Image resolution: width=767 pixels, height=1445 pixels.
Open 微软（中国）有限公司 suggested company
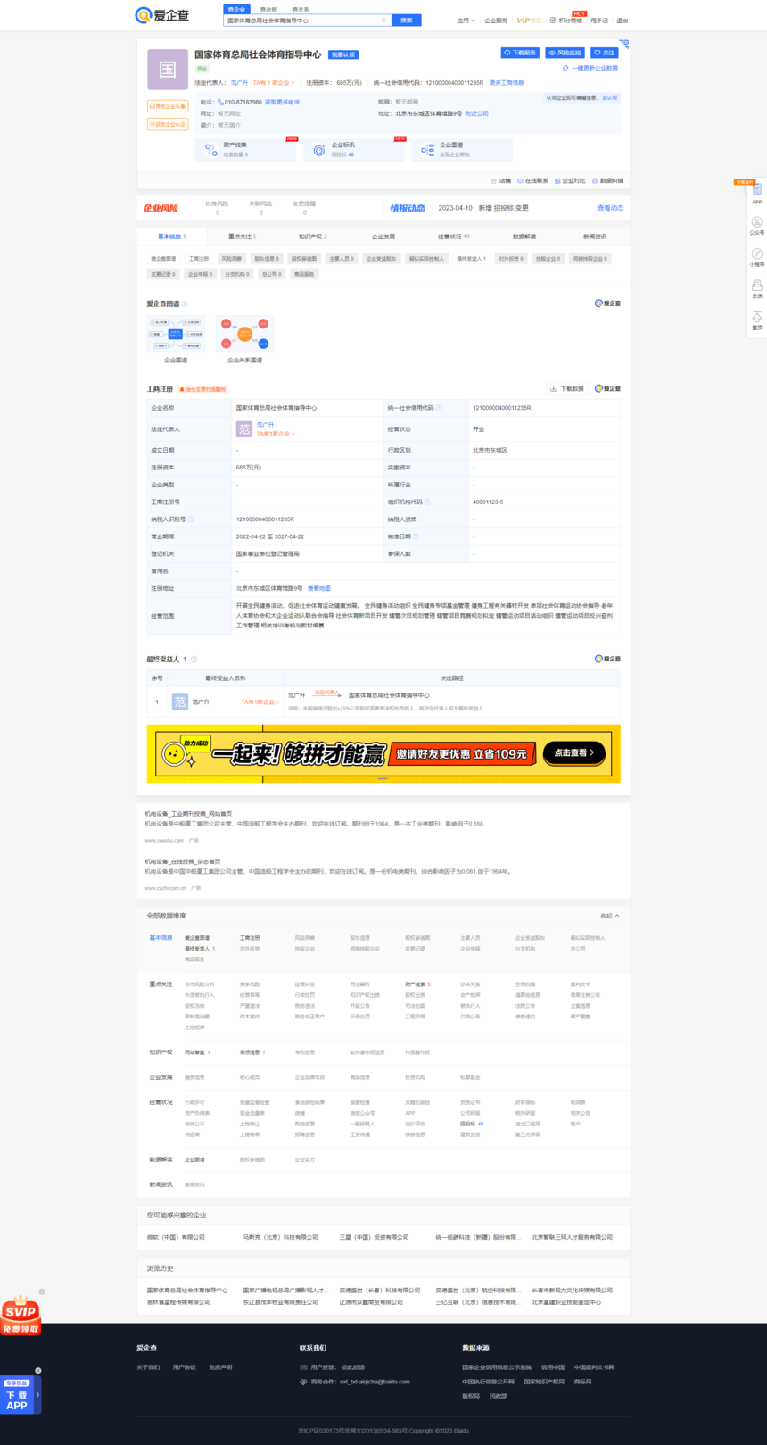tap(176, 1237)
